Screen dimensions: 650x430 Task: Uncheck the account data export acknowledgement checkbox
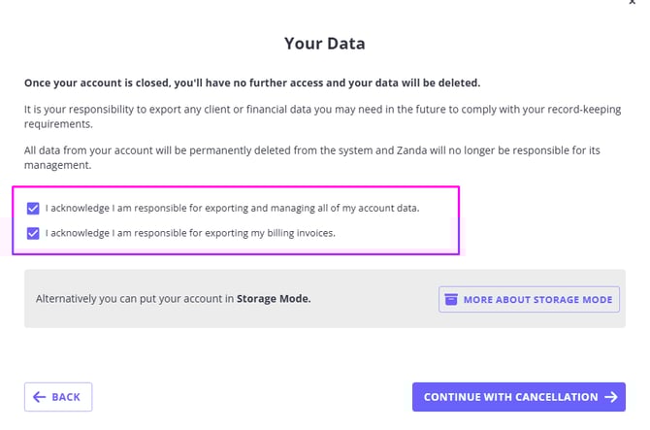pos(34,209)
